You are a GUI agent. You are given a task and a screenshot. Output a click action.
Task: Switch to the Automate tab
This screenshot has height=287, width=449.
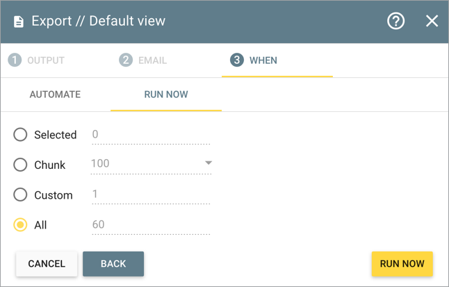[x=55, y=95]
